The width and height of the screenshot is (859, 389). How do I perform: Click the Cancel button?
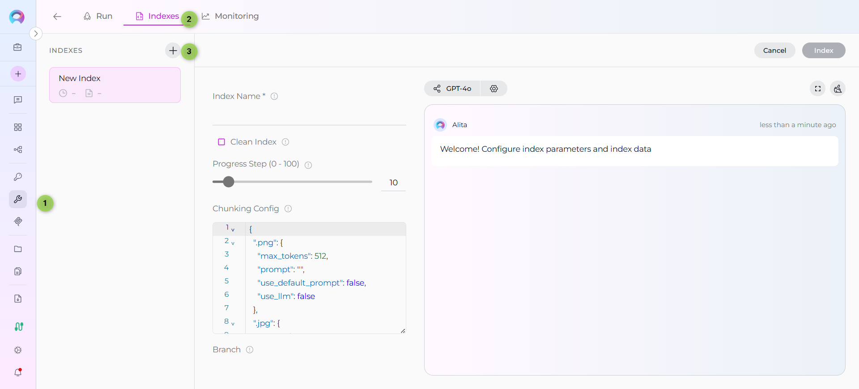(774, 51)
